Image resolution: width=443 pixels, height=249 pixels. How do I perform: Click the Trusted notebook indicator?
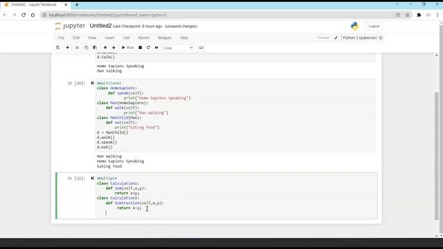pos(323,38)
